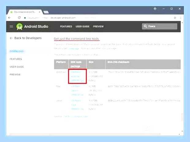Open the Chrome three-dot menu
Viewport: 190px width, 142px height.
(x=181, y=18)
